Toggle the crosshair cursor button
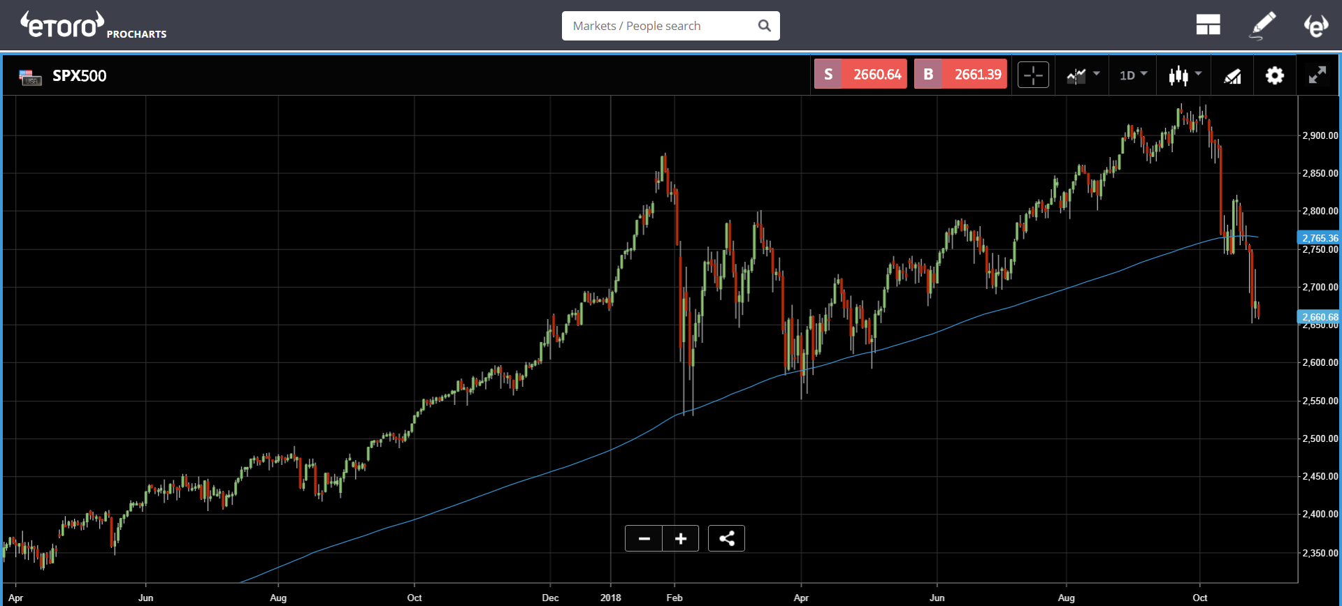 (x=1033, y=75)
